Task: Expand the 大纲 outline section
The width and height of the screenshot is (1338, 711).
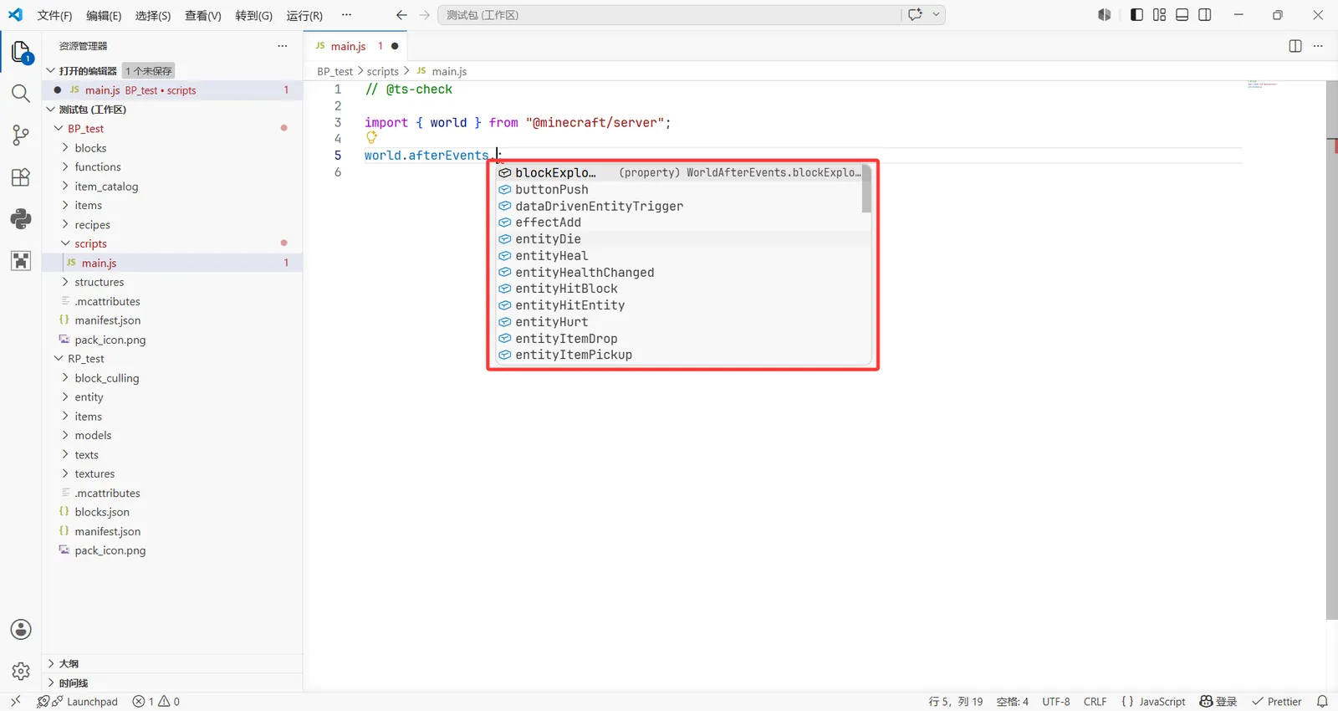Action: [x=51, y=663]
